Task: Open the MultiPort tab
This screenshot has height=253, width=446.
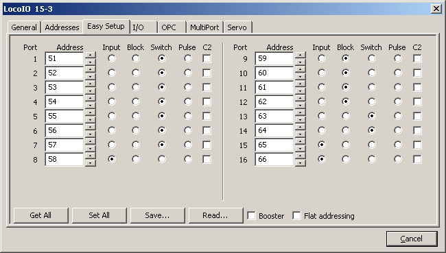Action: [x=204, y=27]
